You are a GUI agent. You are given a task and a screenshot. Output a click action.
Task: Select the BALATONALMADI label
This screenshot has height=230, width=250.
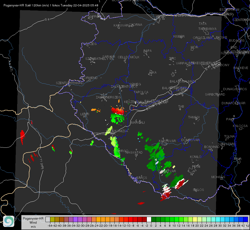[x=183, y=82]
